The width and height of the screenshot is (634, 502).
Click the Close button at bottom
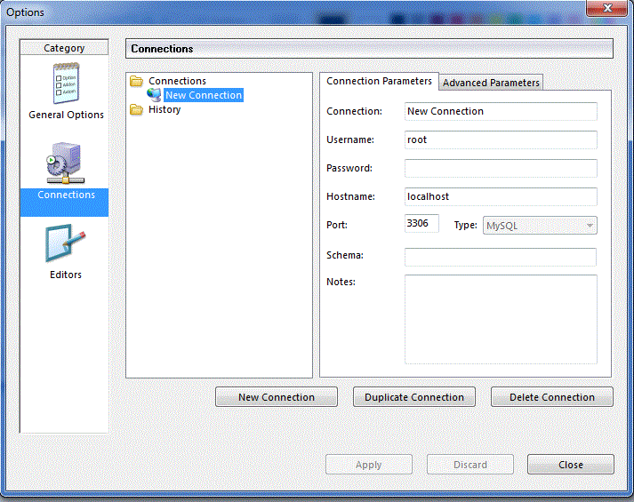[x=571, y=465]
